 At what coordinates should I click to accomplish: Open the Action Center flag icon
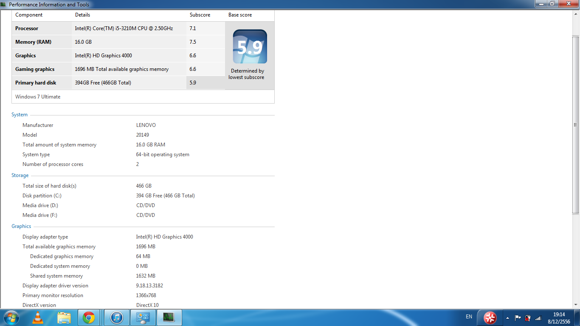(x=518, y=318)
